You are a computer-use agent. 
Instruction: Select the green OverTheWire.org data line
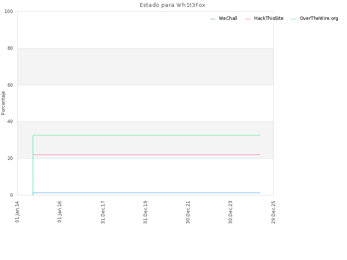[147, 135]
